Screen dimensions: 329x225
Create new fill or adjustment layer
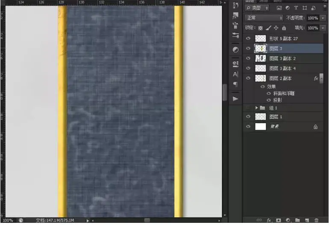click(x=288, y=220)
